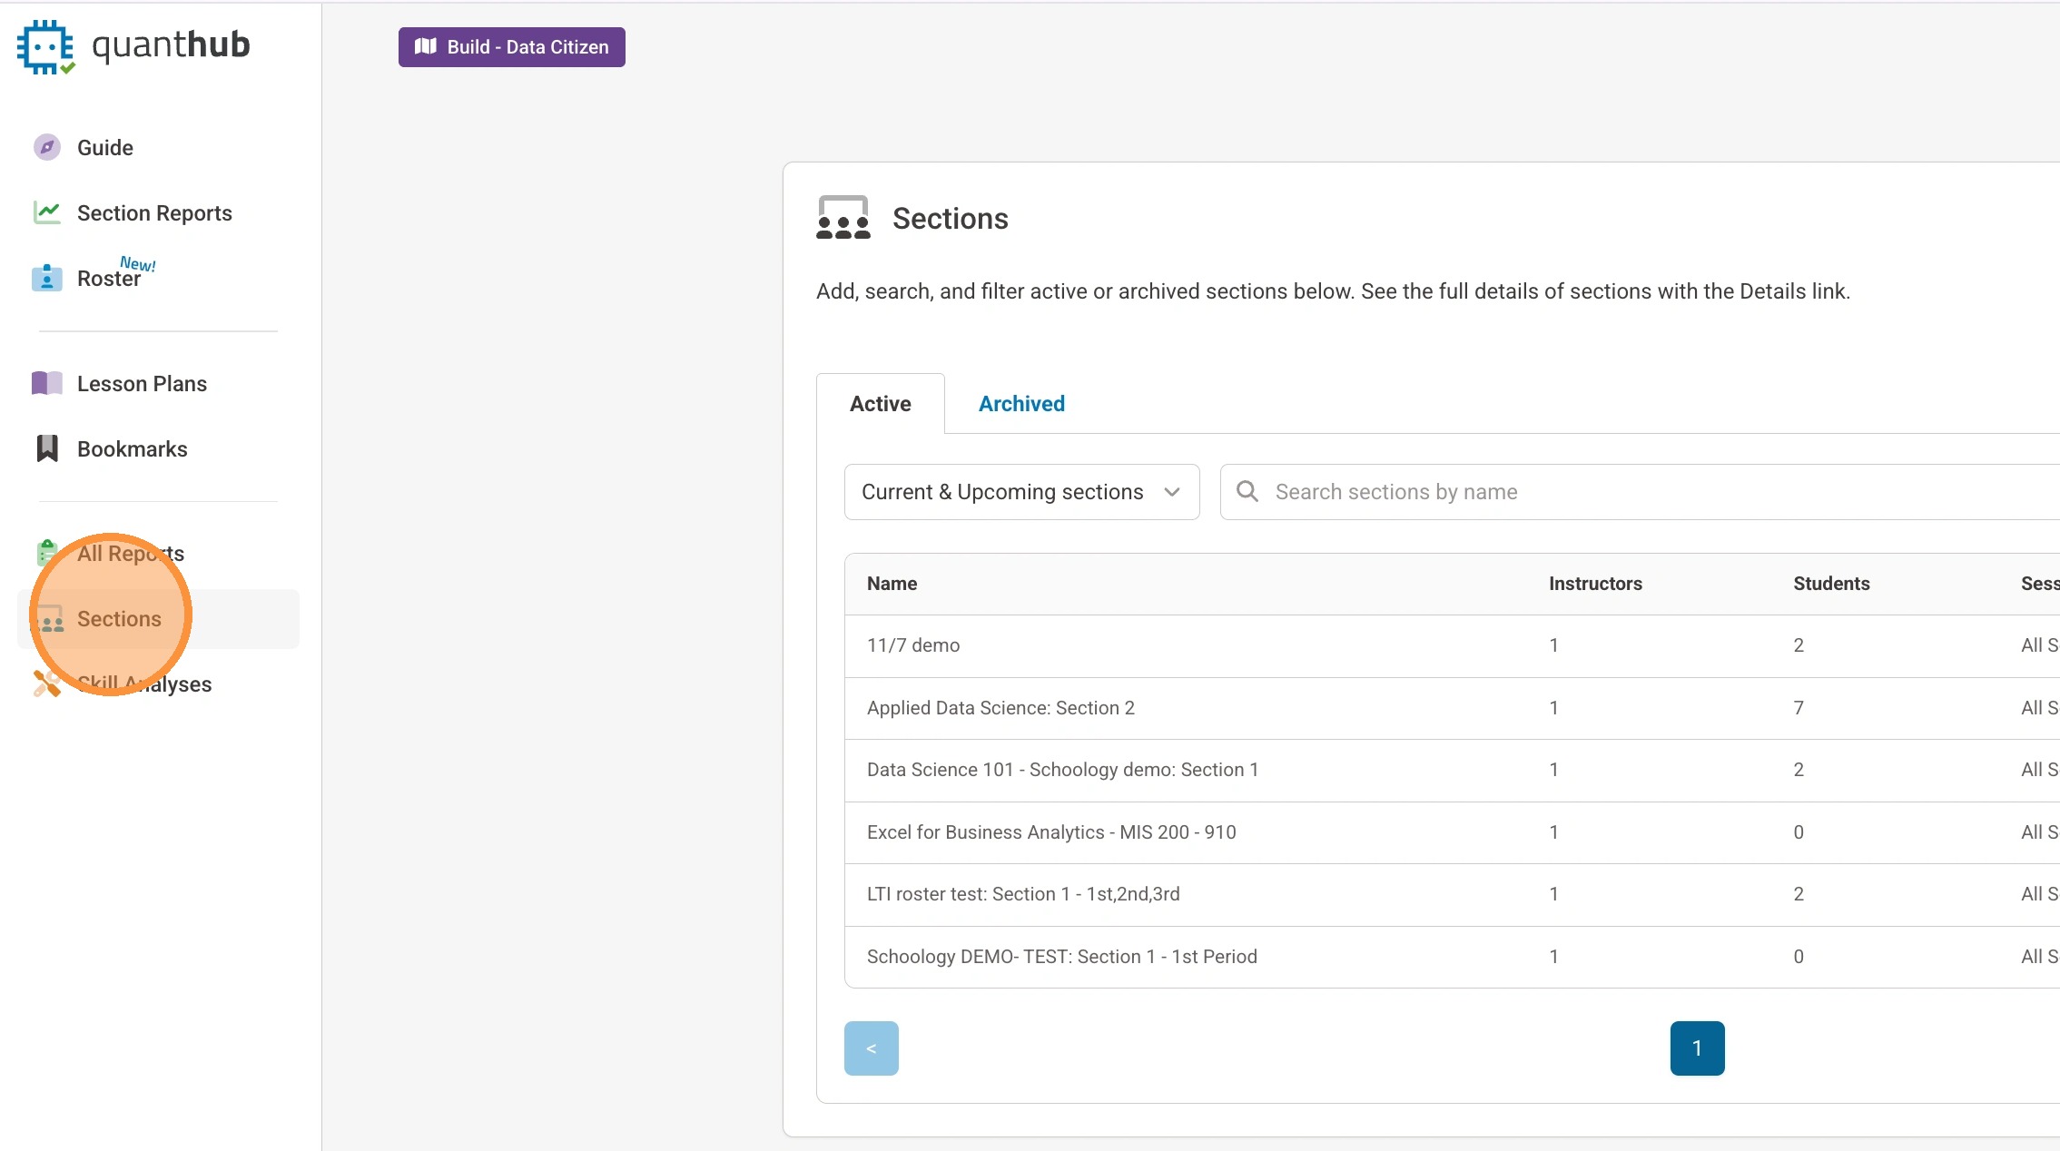Expand Current & Upcoming sections dropdown

pyautogui.click(x=1021, y=491)
